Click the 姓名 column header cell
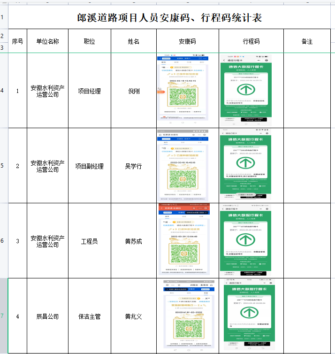Screen dimensions: 335x354 coord(134,41)
